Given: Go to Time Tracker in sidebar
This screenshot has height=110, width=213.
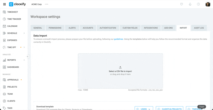Looking at the screenshot, I should coord(14,19).
